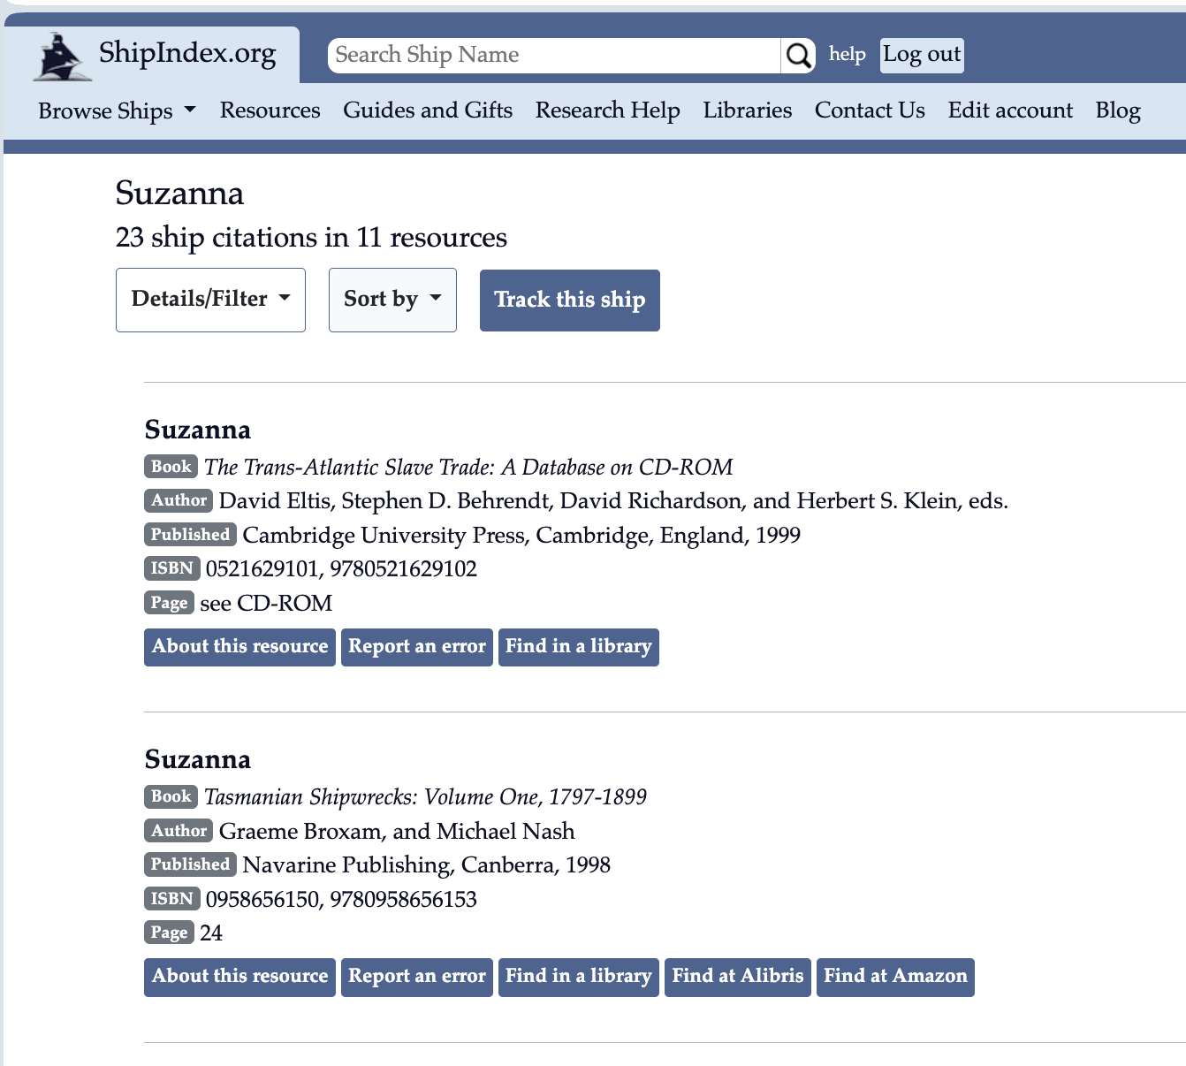Click the help link

pyautogui.click(x=847, y=55)
